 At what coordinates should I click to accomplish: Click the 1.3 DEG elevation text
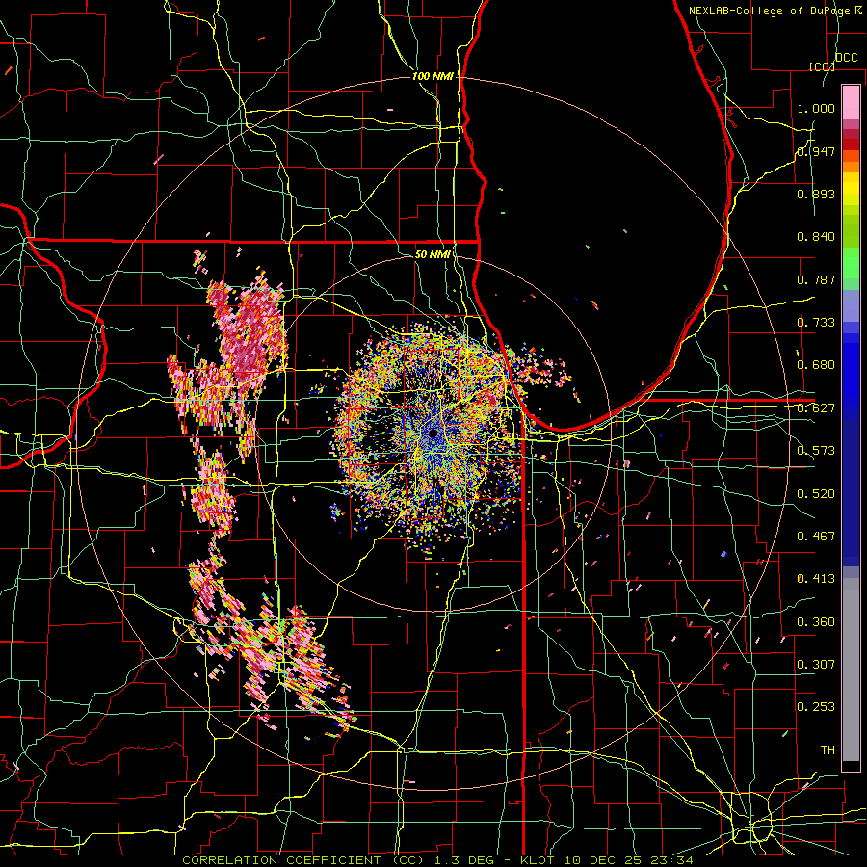pos(464,860)
